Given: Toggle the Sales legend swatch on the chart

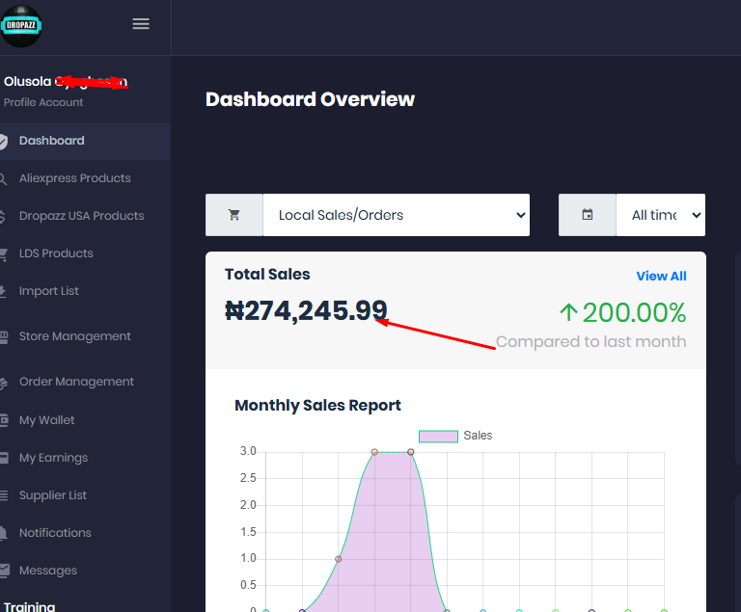Looking at the screenshot, I should coord(438,436).
